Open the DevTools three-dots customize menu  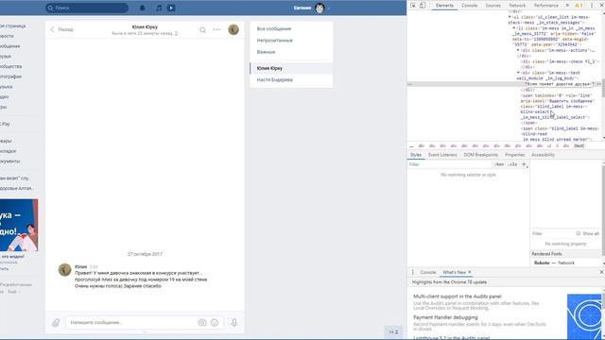(x=592, y=6)
